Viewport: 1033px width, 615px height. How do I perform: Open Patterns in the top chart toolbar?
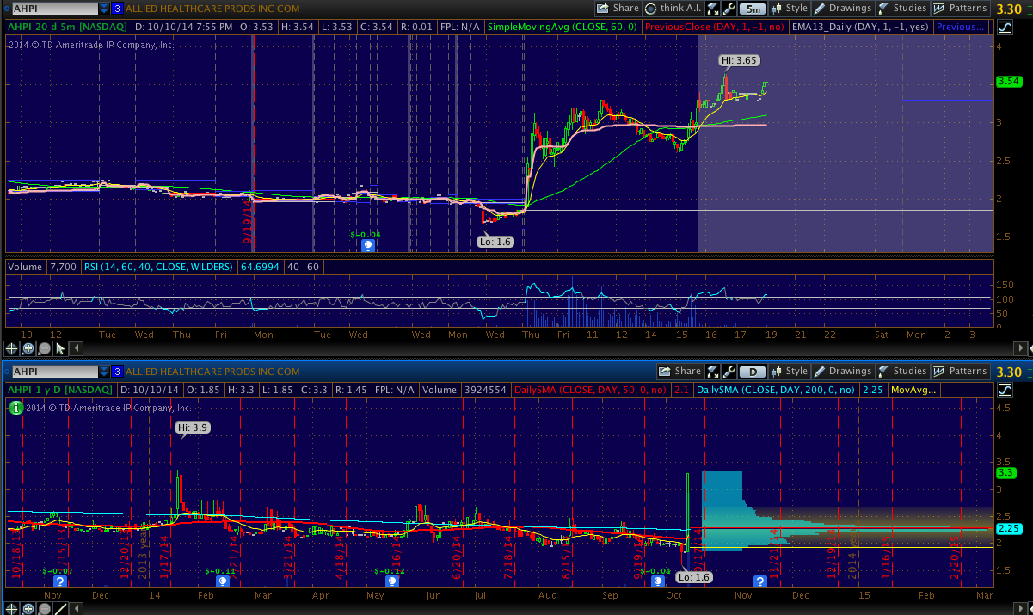960,9
